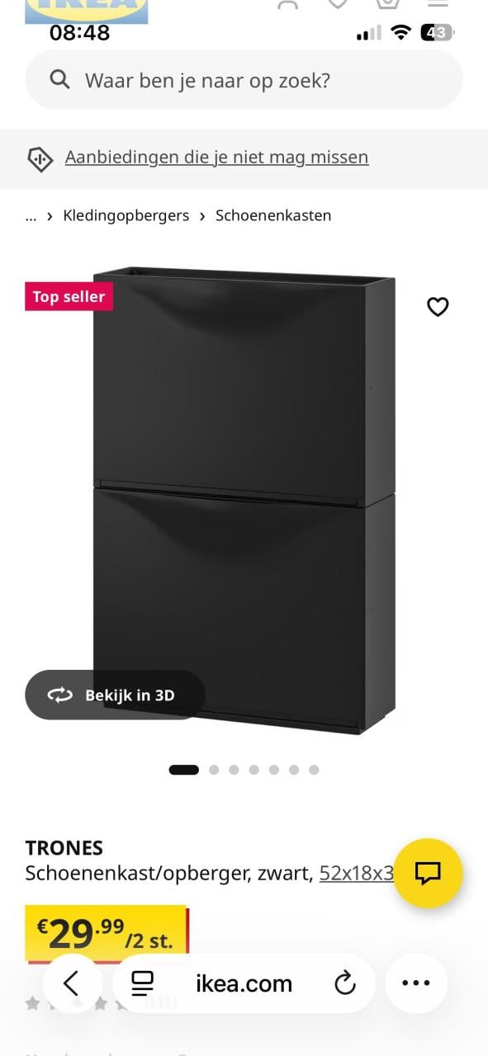This screenshot has height=1056, width=488.
Task: Click 'Bekijk in 3D' button
Action: (115, 695)
